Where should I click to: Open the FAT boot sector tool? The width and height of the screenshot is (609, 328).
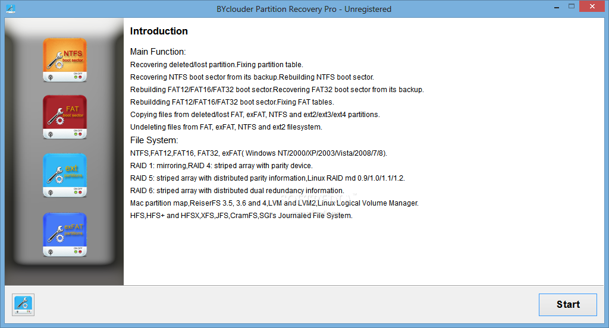click(x=65, y=117)
